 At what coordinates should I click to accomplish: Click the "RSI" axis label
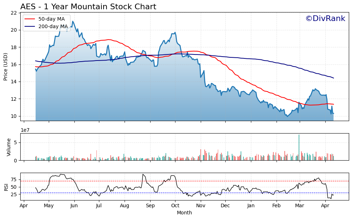[x=6, y=187]
